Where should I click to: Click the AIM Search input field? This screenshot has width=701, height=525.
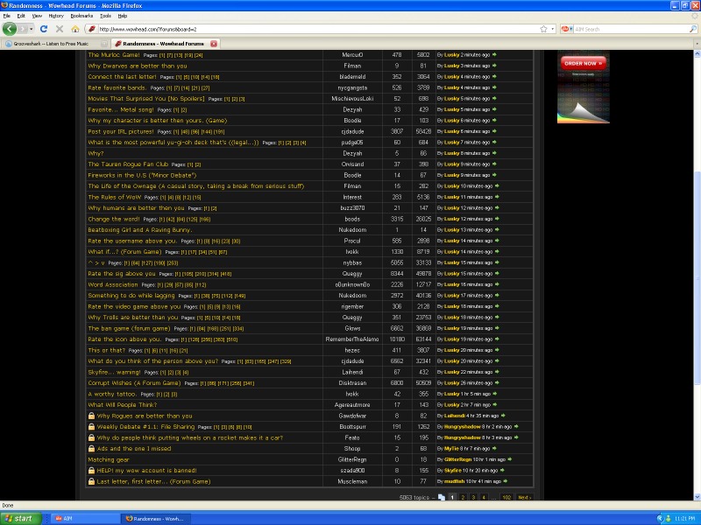(630, 29)
